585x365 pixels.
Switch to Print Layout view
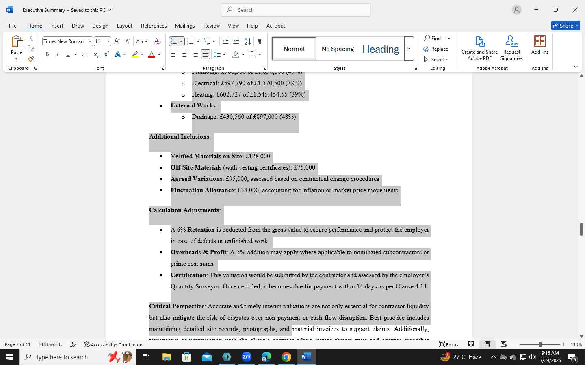pos(487,344)
